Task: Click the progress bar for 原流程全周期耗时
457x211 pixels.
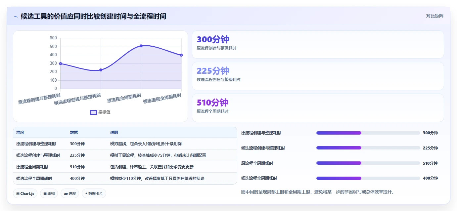Action: 368,163
